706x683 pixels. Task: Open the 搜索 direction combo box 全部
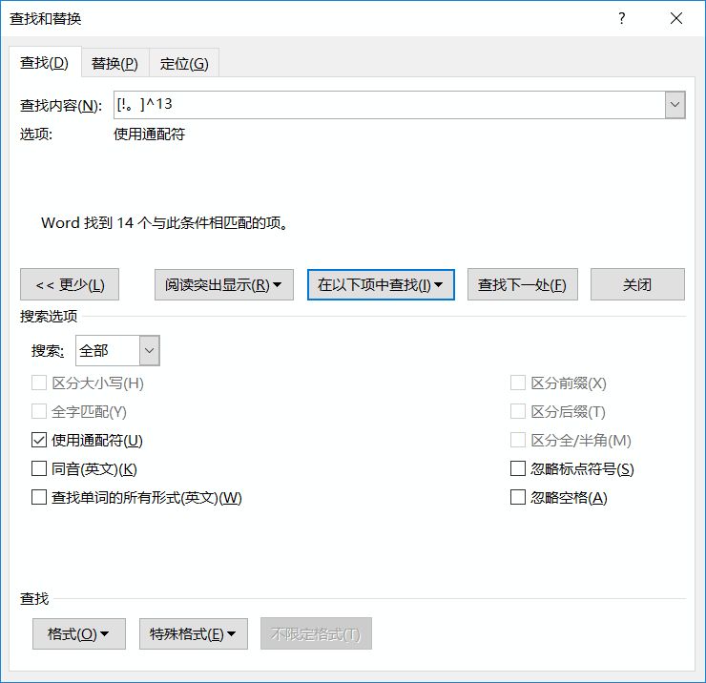(x=117, y=350)
